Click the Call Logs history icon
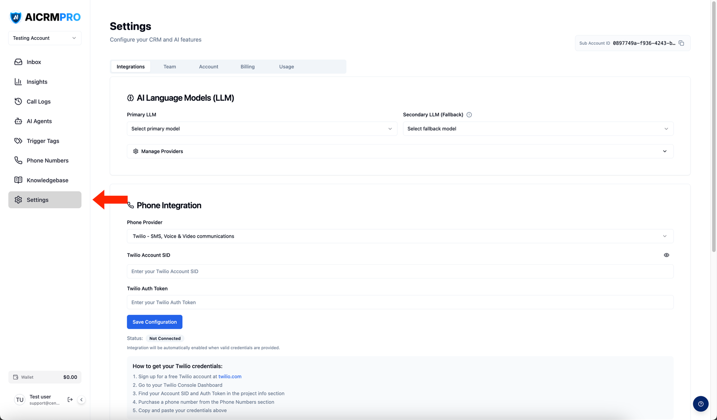 (x=18, y=101)
